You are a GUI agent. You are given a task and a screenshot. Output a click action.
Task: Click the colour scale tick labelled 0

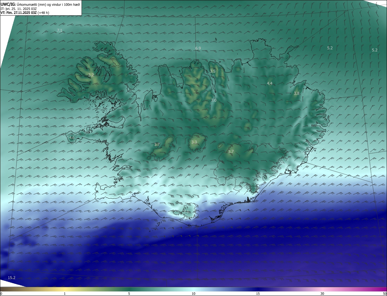pyautogui.click(x=1, y=294)
